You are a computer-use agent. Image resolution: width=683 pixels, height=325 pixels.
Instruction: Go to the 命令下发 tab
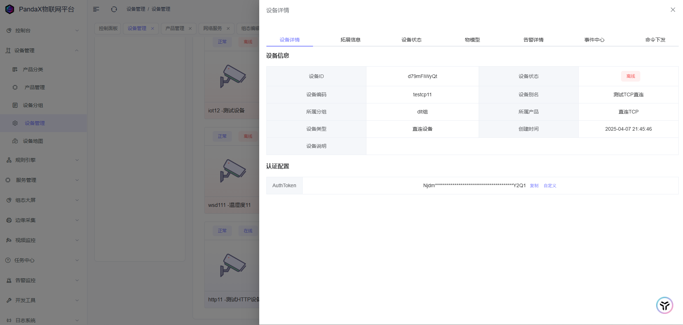pos(655,40)
